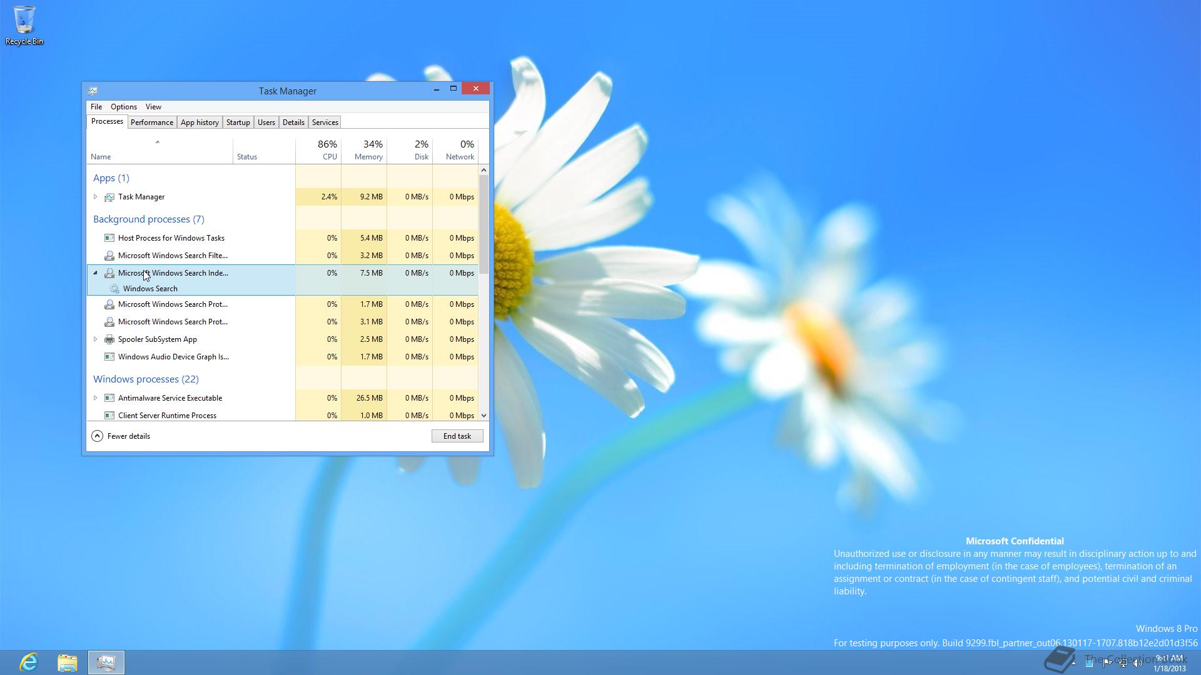Expand the Task Manager app row
This screenshot has height=675, width=1201.
96,197
